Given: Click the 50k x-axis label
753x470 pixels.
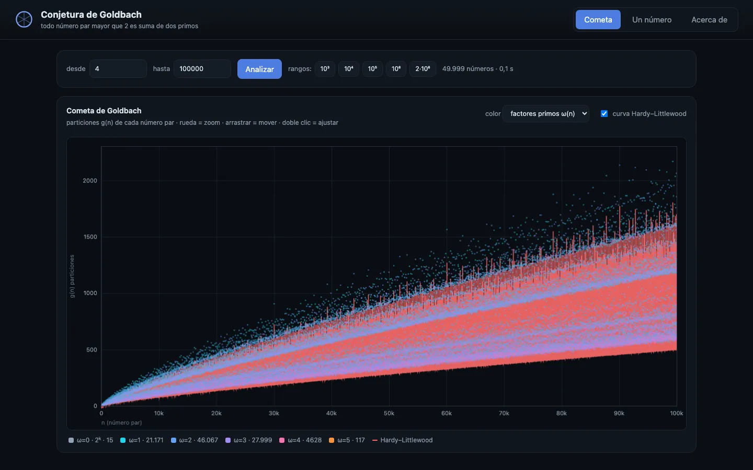Looking at the screenshot, I should click(389, 413).
